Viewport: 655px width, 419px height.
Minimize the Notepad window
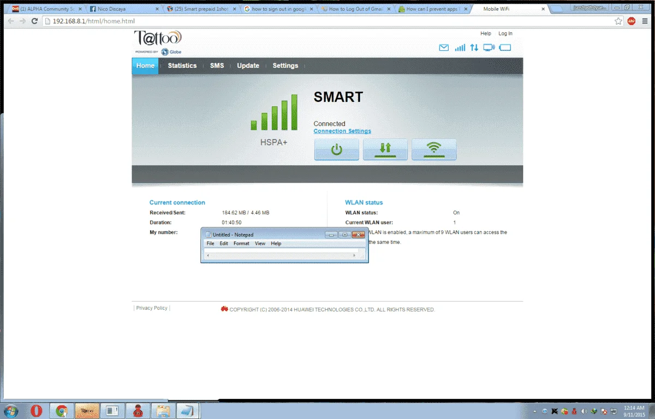pos(331,235)
